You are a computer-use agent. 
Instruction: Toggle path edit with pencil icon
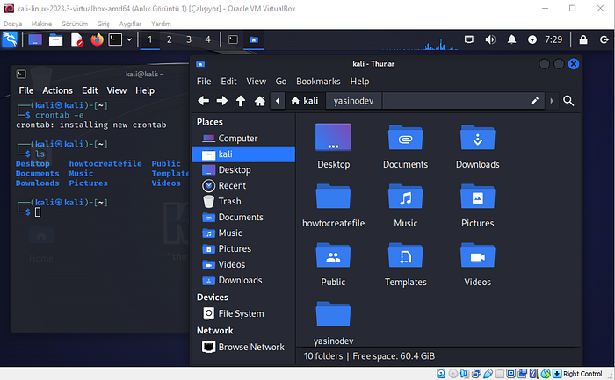(534, 101)
